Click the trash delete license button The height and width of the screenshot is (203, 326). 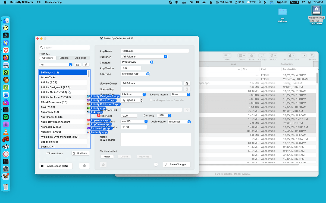[84, 166]
